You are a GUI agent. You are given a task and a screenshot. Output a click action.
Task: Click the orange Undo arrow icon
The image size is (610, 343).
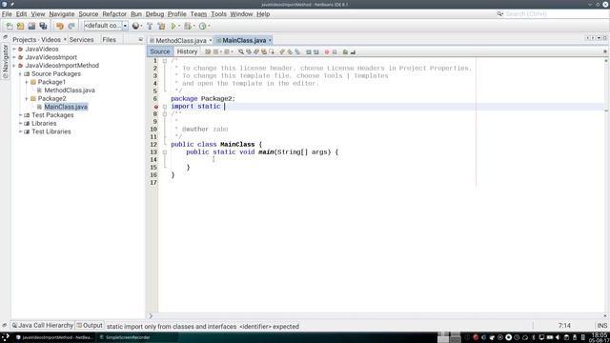[59, 26]
